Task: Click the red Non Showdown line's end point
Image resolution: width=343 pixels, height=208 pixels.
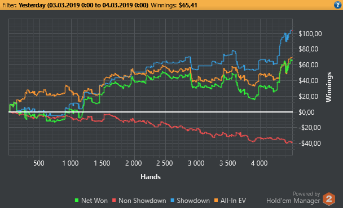Action: click(x=292, y=142)
